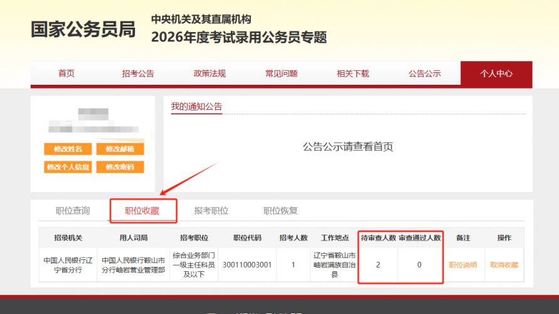The height and width of the screenshot is (314, 559).
Task: Select 常见问题 in the navigation bar
Action: 281,73
